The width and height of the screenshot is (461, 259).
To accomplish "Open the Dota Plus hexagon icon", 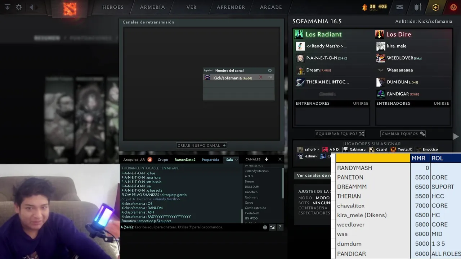I will 436,7.
